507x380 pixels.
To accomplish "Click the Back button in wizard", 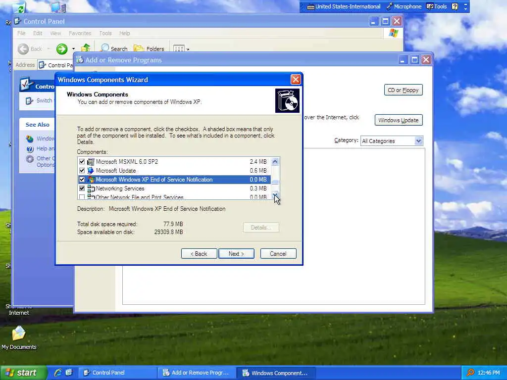I will (x=199, y=254).
